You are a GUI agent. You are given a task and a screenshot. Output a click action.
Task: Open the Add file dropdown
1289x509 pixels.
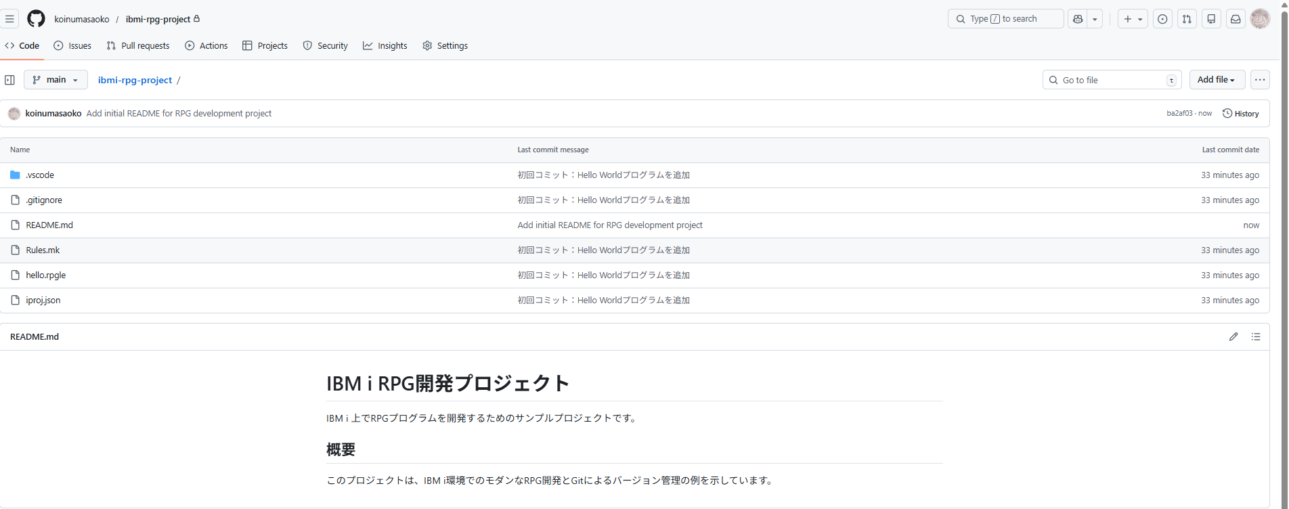(1217, 80)
